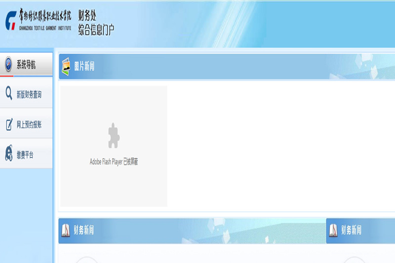This screenshot has height=263, width=395.
Task: Click the left 财务新闻 section title
Action: (x=84, y=230)
